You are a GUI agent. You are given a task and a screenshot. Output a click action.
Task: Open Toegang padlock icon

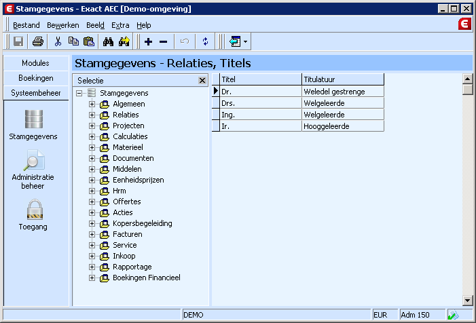click(x=35, y=210)
